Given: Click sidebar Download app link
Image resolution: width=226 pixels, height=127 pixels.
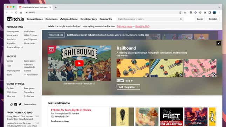Looking at the screenshot, I should pos(30,104).
